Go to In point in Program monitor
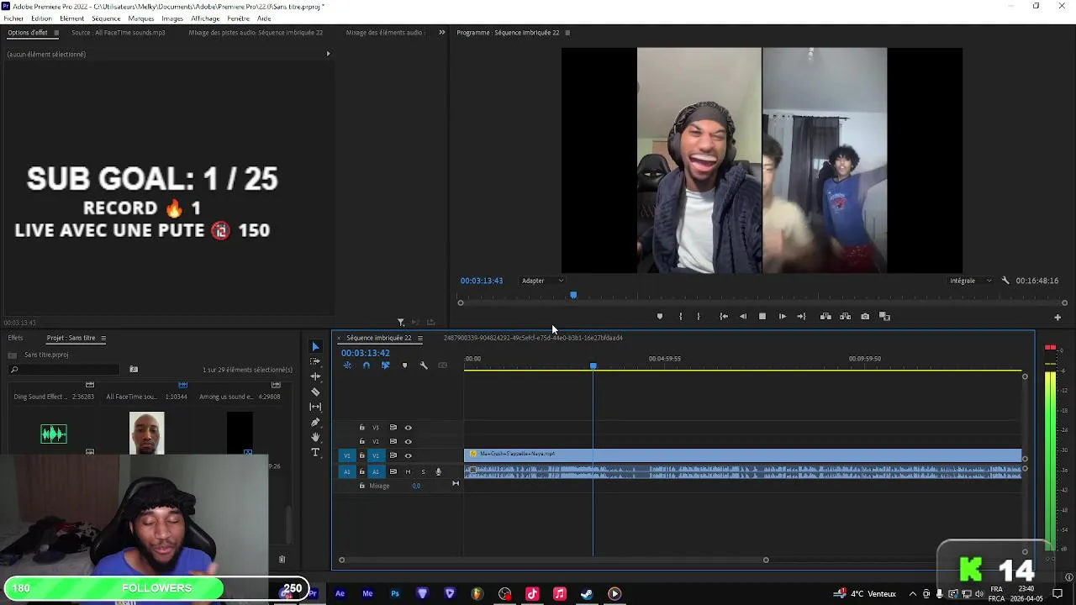This screenshot has width=1076, height=605. 724,317
